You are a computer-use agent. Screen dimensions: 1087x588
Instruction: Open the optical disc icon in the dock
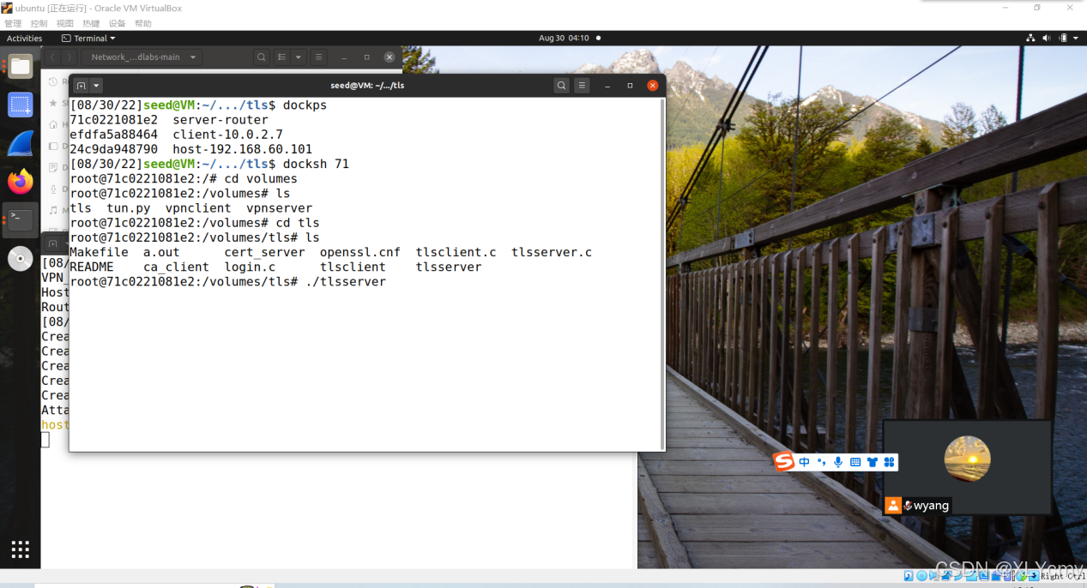coord(20,259)
